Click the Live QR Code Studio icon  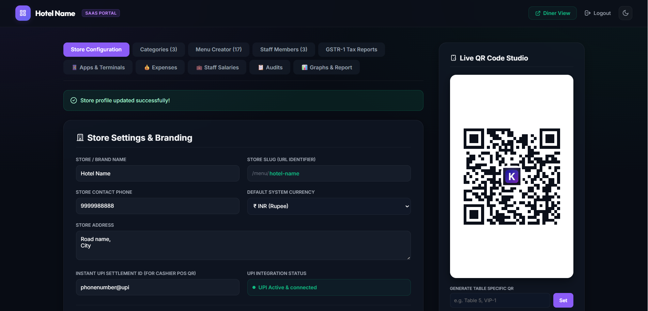point(453,58)
